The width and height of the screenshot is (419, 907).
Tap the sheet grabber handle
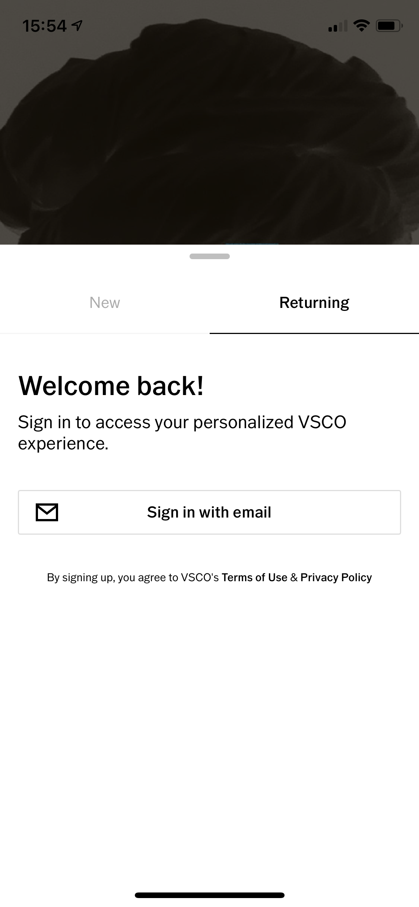click(x=209, y=256)
